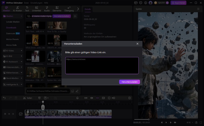Screen dimensions: 204x126
Task: Click the link icon in URL bar
Action: tap(29, 16)
